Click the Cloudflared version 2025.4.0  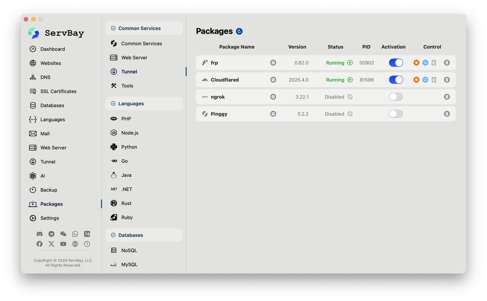[299, 80]
